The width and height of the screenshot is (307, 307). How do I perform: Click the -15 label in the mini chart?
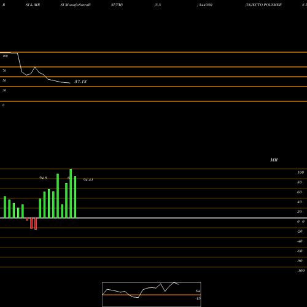coord(198,298)
